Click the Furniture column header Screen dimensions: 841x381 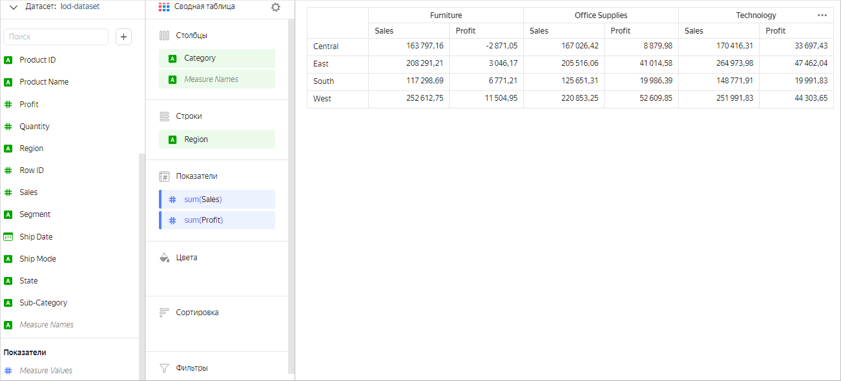click(446, 15)
